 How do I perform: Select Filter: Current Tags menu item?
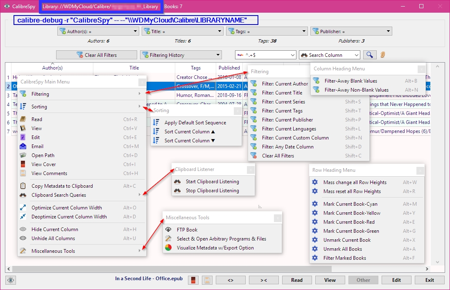pyautogui.click(x=308, y=110)
